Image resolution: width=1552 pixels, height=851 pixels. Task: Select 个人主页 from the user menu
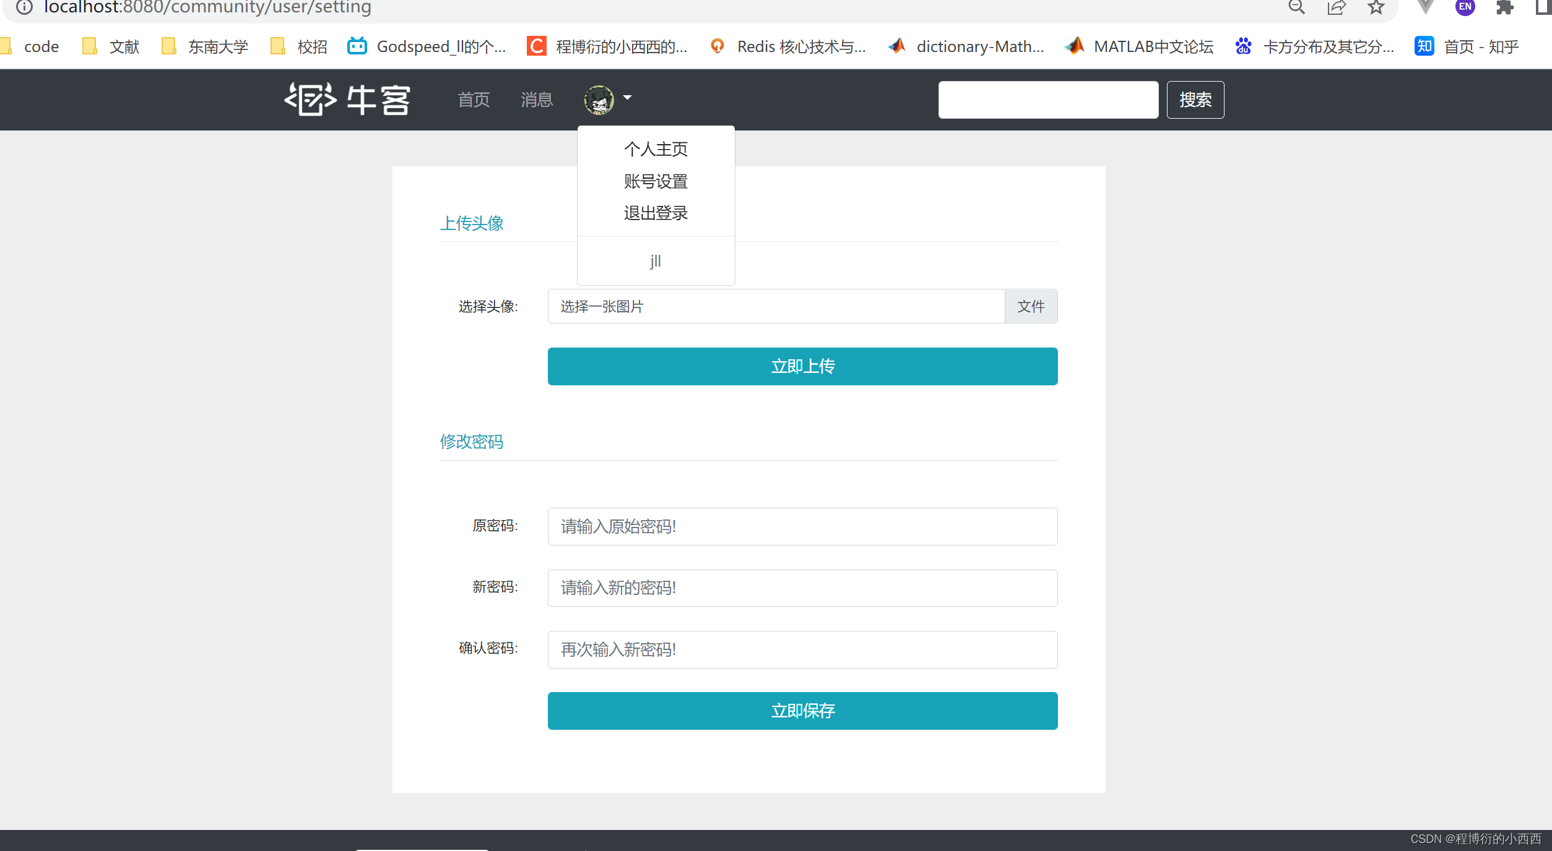(x=656, y=149)
